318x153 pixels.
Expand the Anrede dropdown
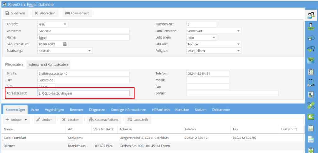point(65,24)
